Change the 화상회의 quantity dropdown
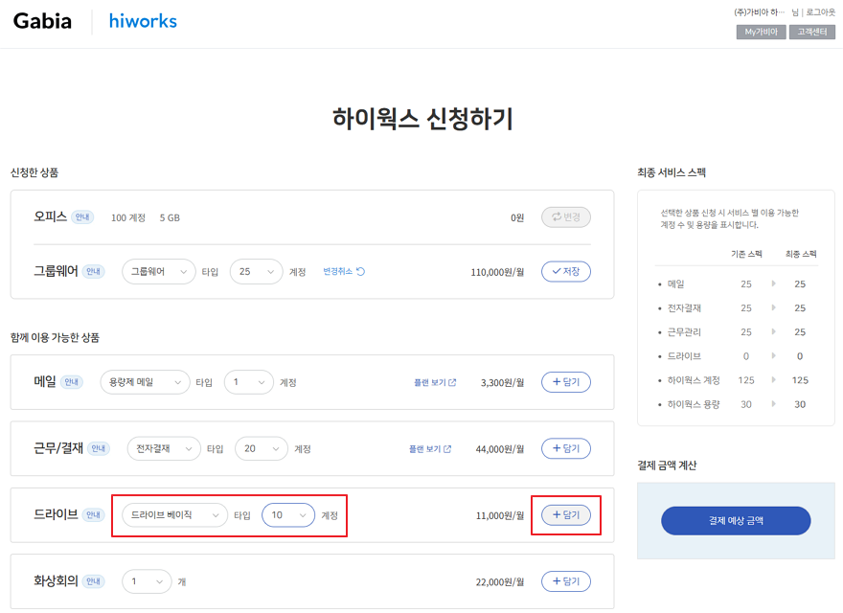Viewport: 843px width, 613px height. pyautogui.click(x=147, y=581)
